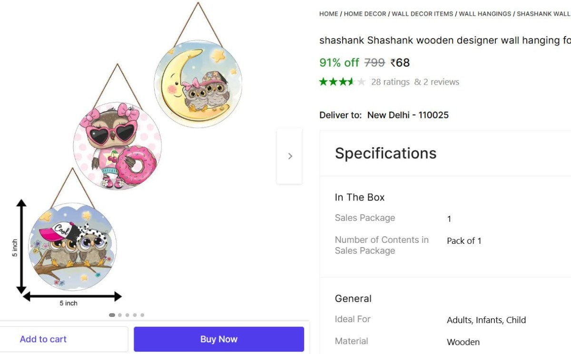Screen dimensions: 571x354
Task: Click the moon owl wall hanging image
Action: [x=198, y=84]
